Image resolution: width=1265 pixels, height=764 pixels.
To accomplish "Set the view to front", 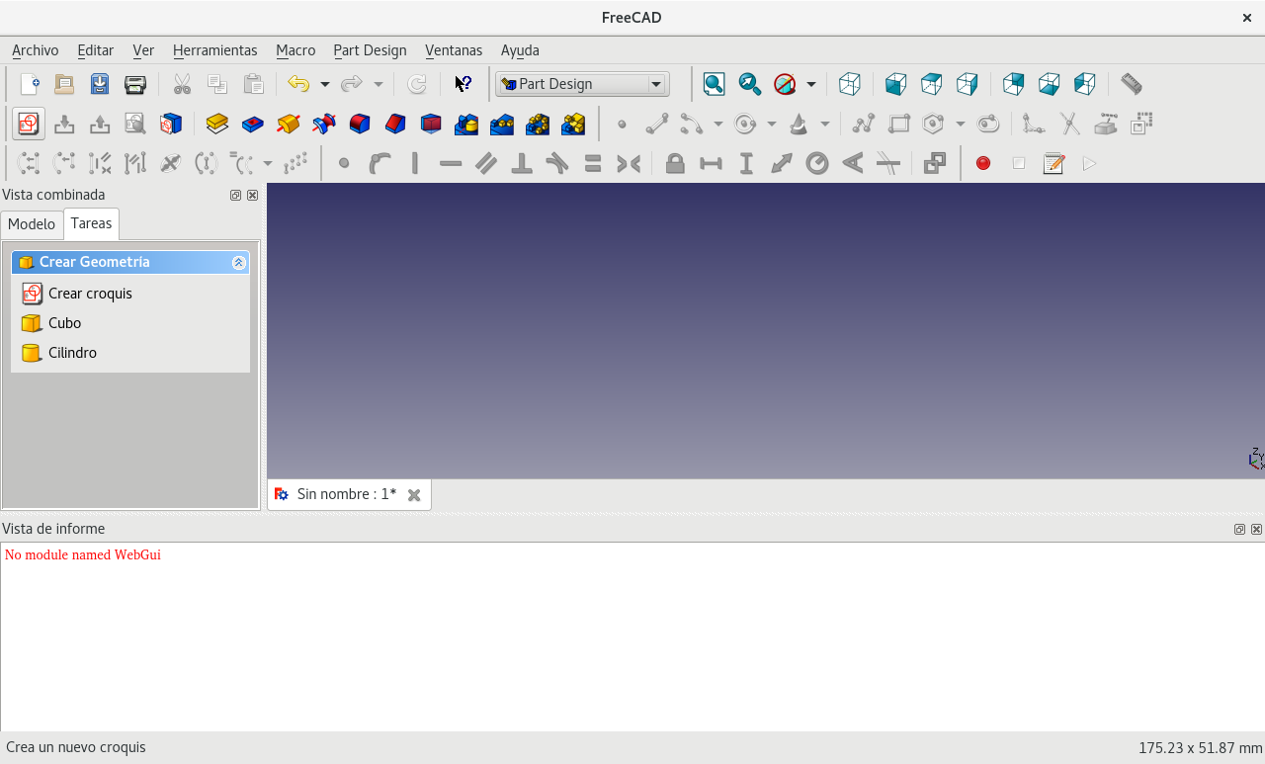I will (895, 84).
